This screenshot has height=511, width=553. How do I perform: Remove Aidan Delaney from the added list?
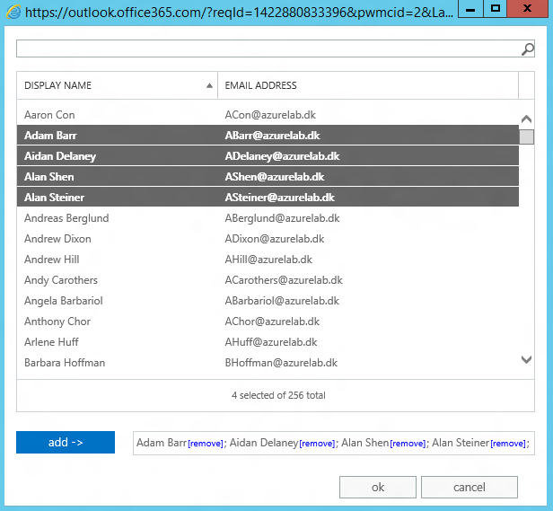[317, 444]
